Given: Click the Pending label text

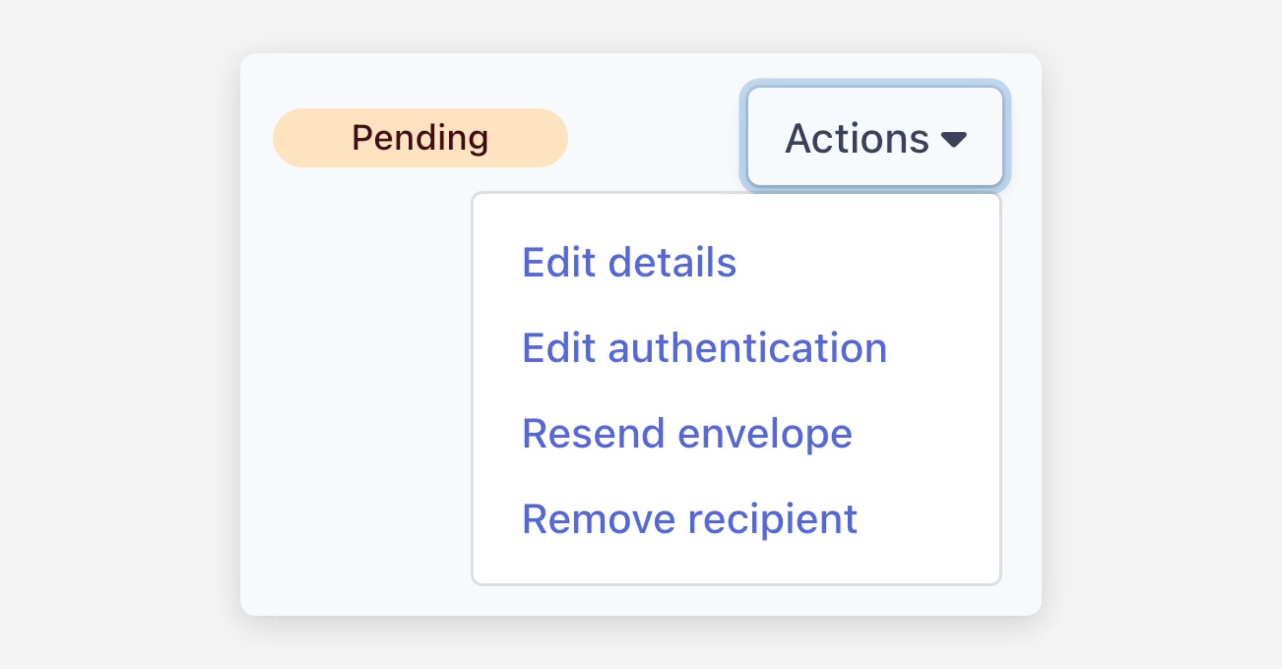Looking at the screenshot, I should tap(420, 138).
